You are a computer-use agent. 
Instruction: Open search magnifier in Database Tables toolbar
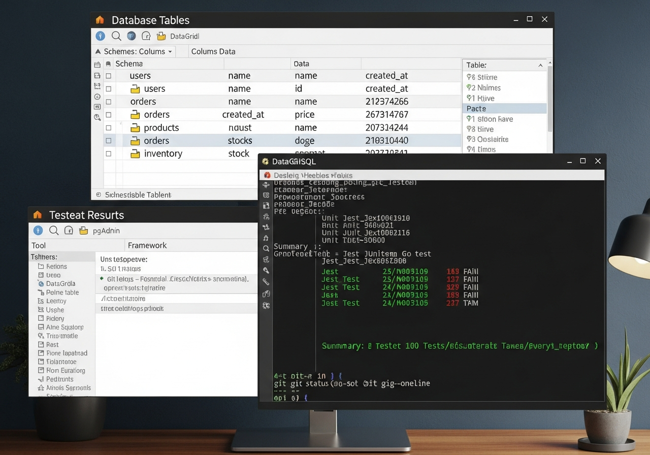116,36
